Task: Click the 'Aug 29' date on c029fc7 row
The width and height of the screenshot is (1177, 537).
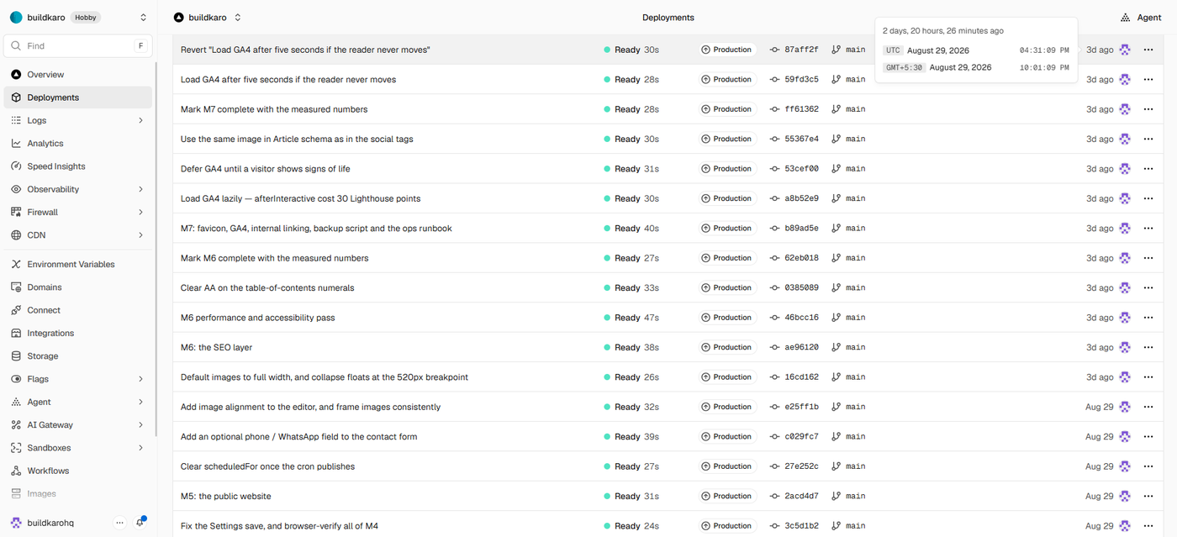Action: (x=1099, y=437)
